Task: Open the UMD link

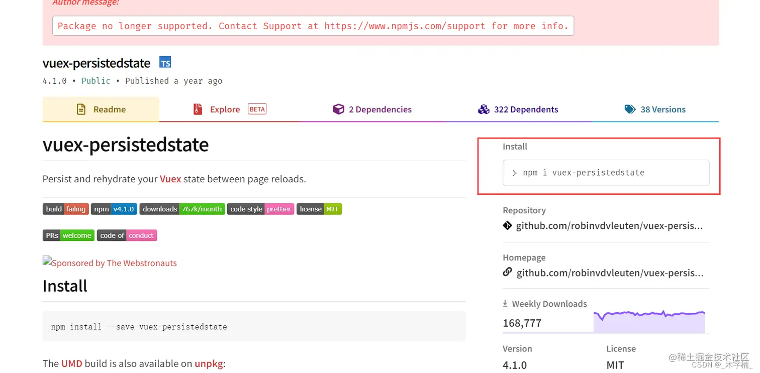Action: point(72,363)
